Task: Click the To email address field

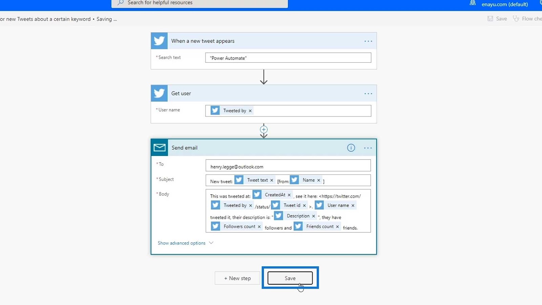Action: pyautogui.click(x=288, y=166)
